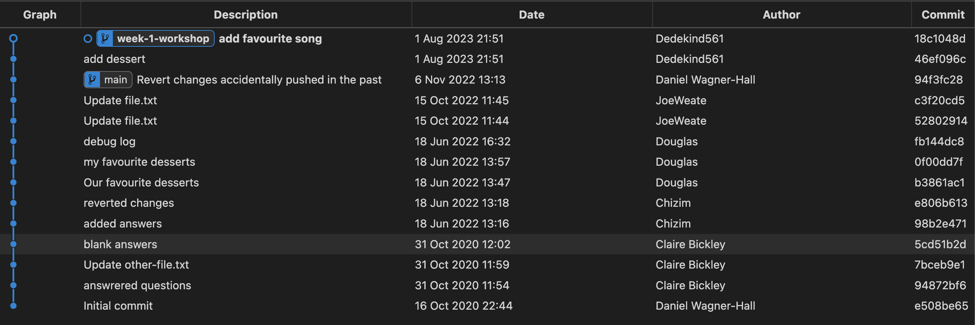Screen dimensions: 975x325
Task: Click the Author column header
Action: (781, 14)
